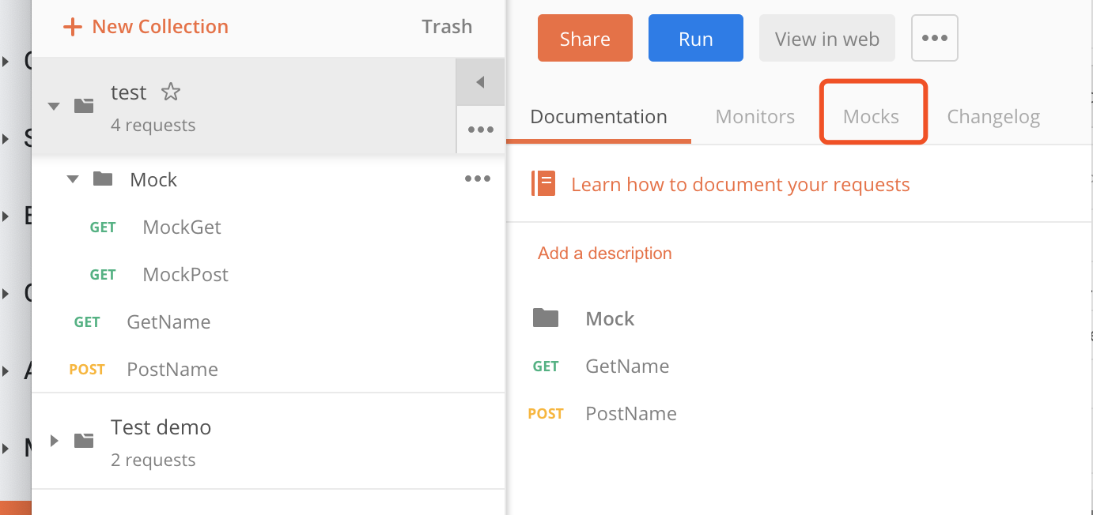Open Mock folder more options menu
1093x515 pixels.
point(478,179)
